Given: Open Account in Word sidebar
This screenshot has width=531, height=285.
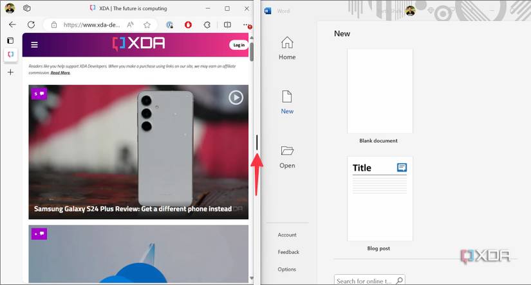Looking at the screenshot, I should 287,235.
